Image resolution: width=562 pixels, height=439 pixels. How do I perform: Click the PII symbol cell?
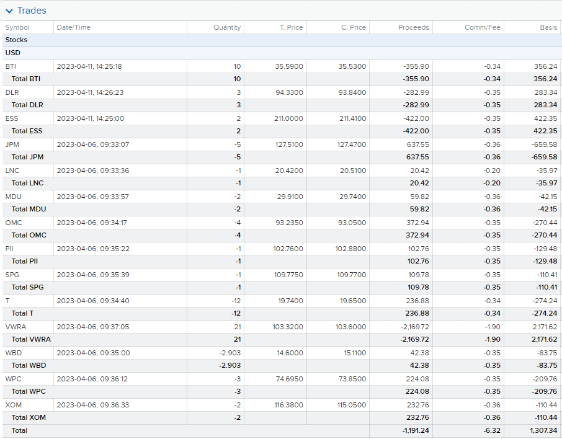click(9, 249)
